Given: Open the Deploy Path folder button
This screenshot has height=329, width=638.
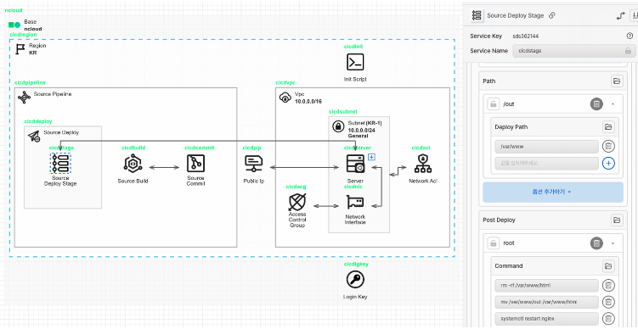Looking at the screenshot, I should click(608, 126).
